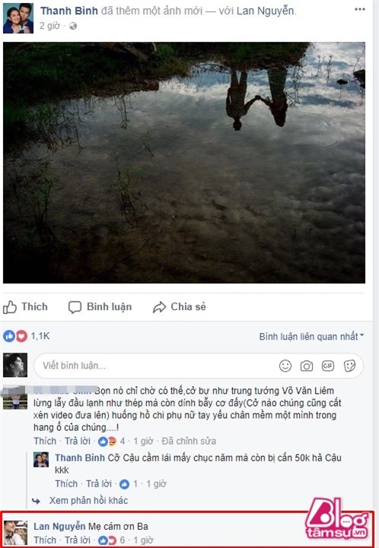This screenshot has height=548, width=379.
Task: Expand Xem phản hồi khác replies
Action: [88, 500]
